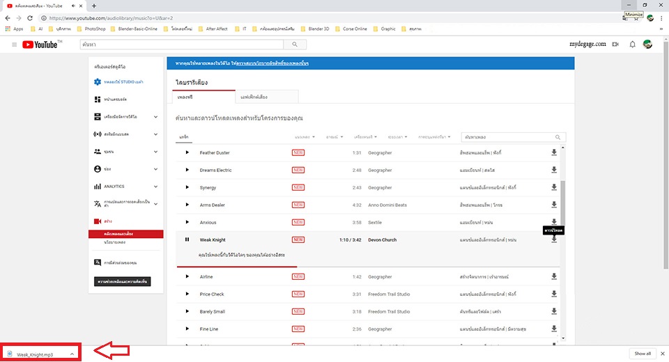Open the genre filter dropdown
Viewport: 669px width, 362px height.
click(x=305, y=137)
